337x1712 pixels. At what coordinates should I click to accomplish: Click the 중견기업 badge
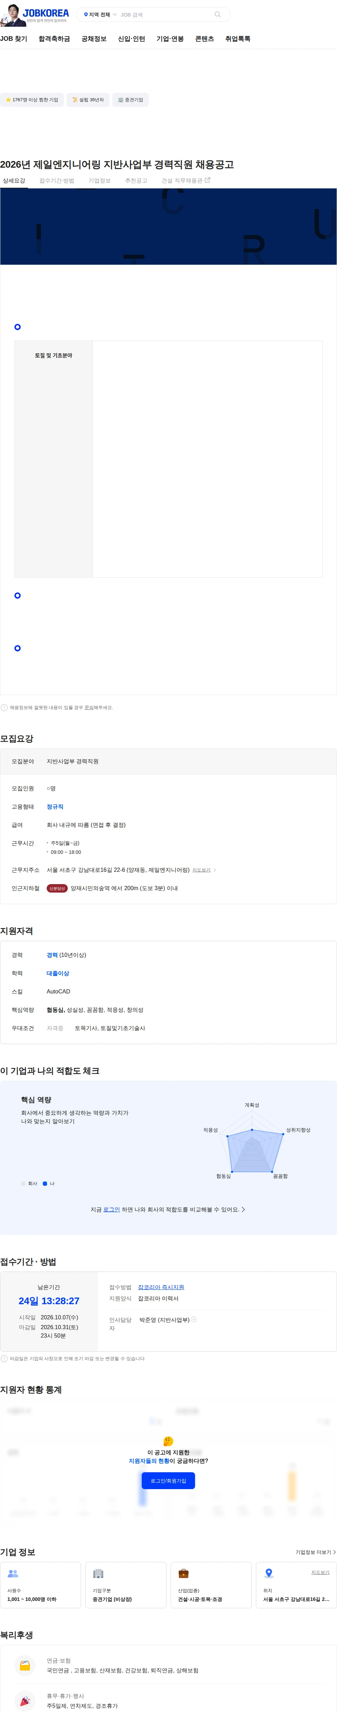(131, 100)
